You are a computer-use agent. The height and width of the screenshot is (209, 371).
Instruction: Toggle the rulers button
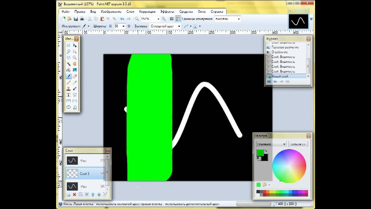[178, 19]
